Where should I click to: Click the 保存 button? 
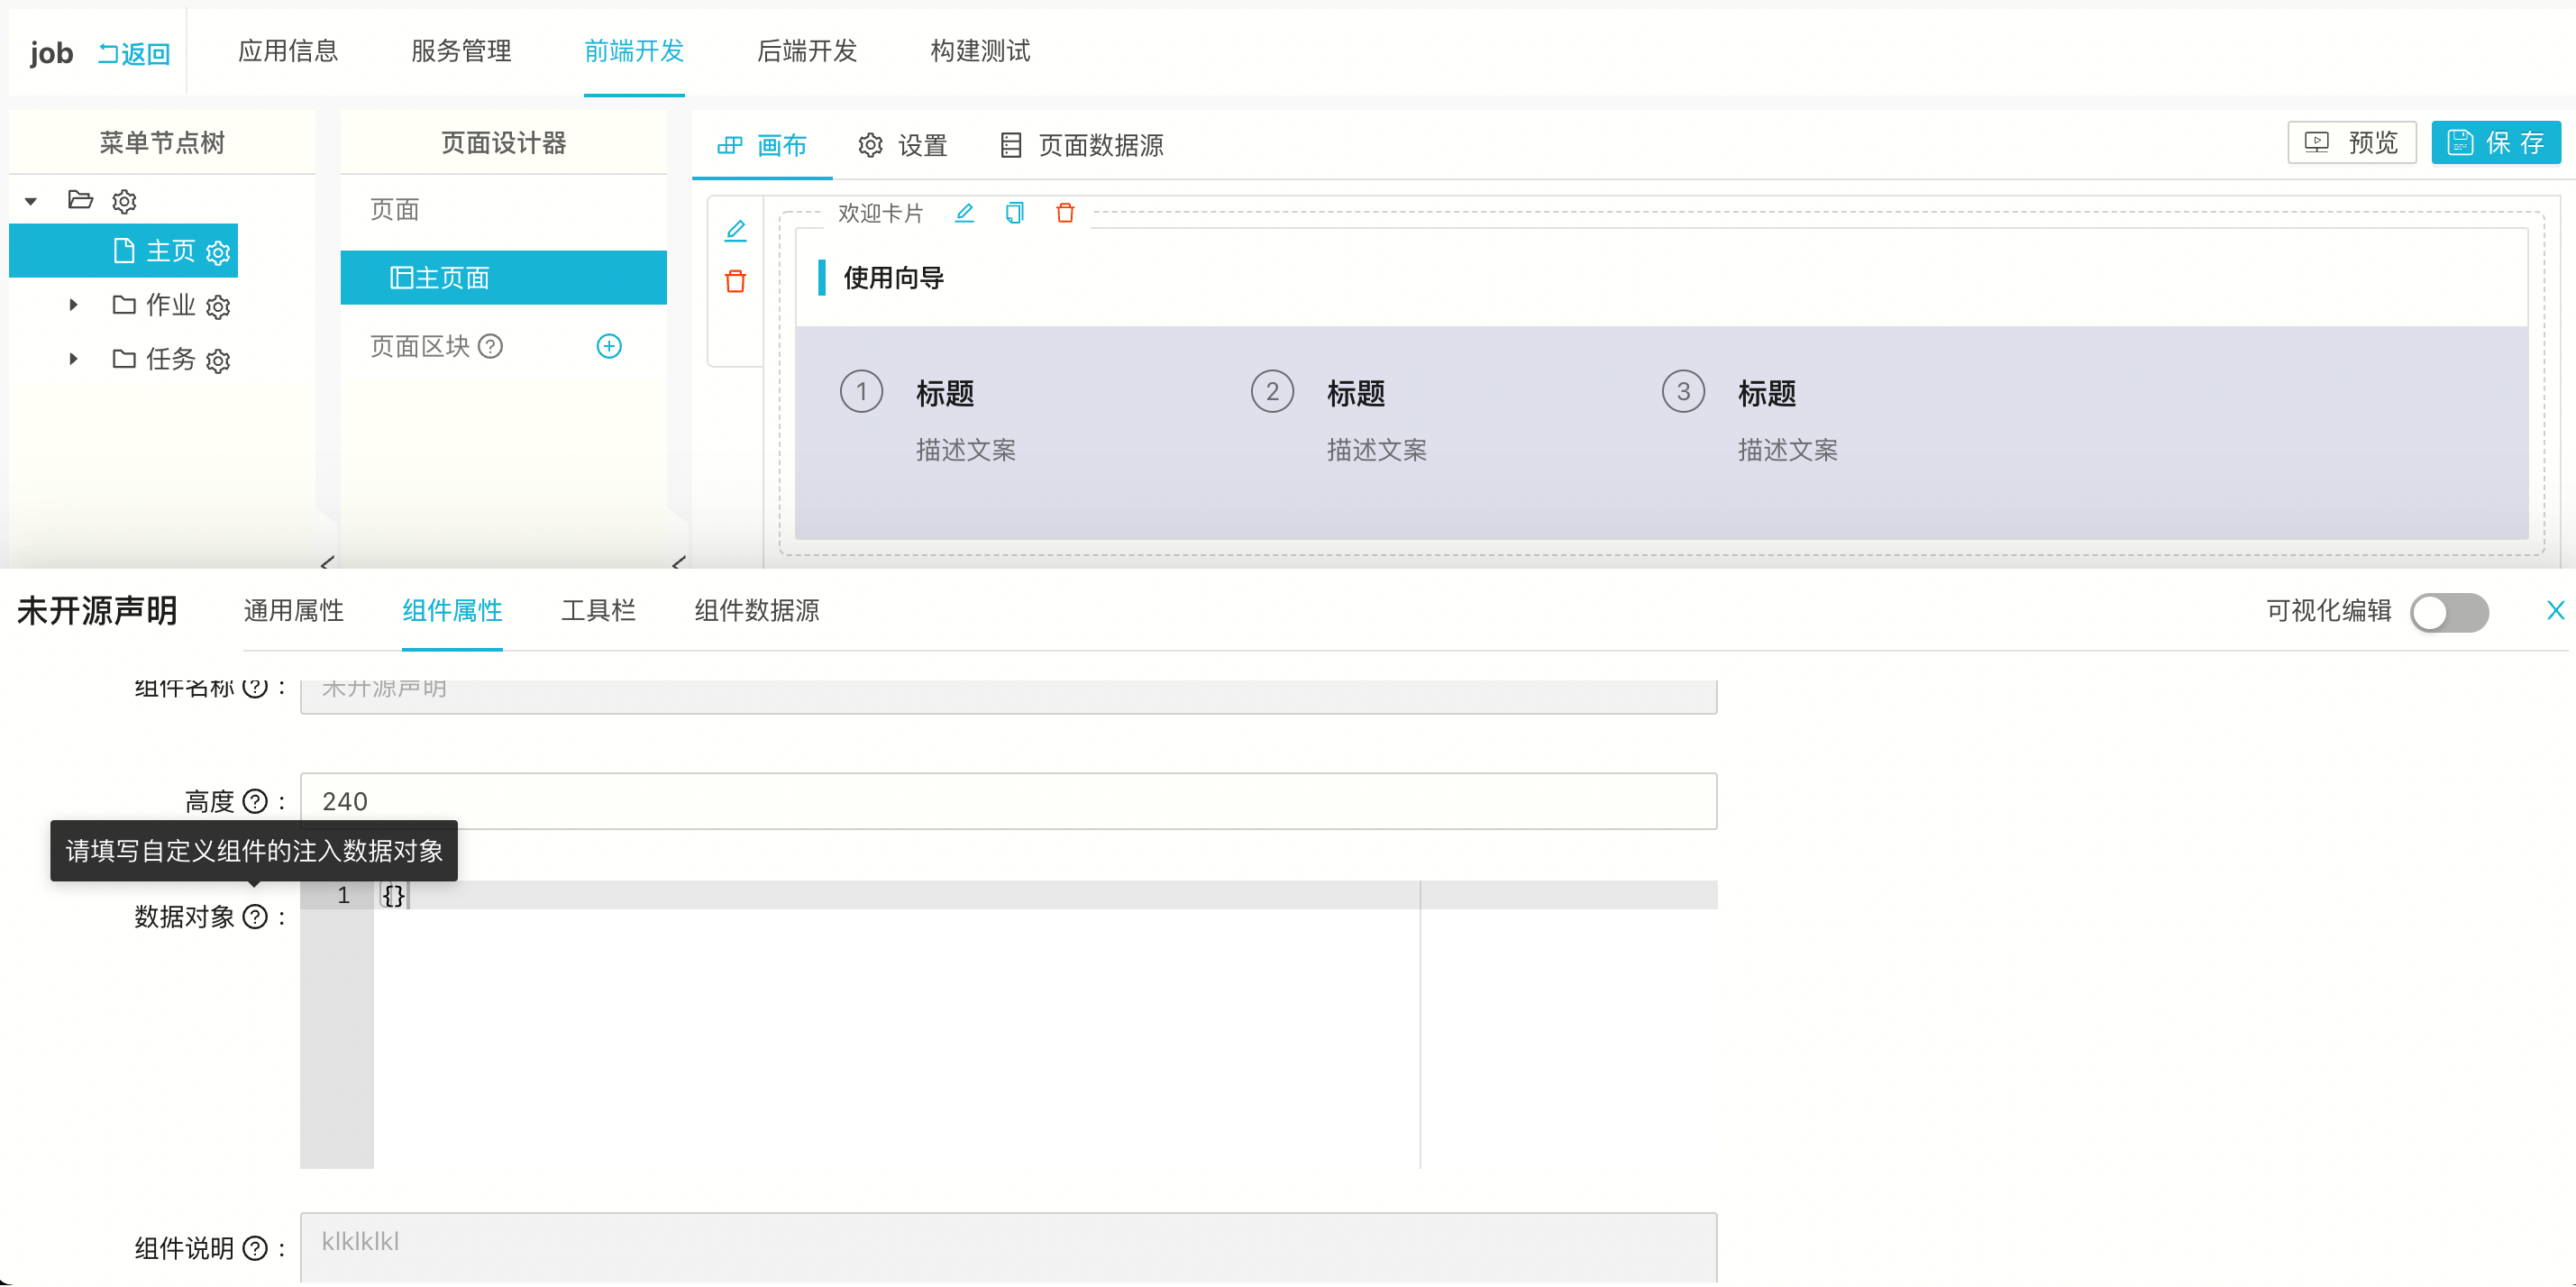(2495, 143)
